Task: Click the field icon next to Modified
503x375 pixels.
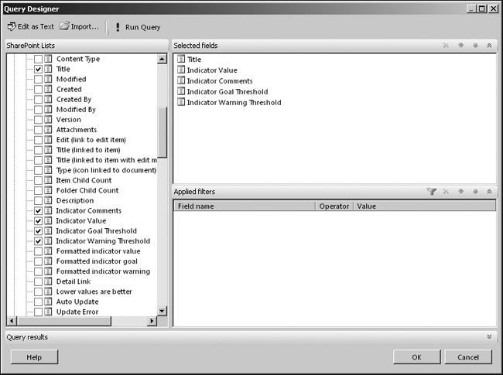Action: click(x=48, y=79)
